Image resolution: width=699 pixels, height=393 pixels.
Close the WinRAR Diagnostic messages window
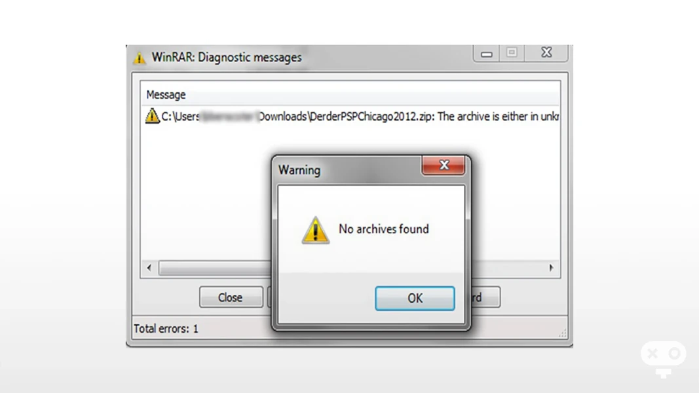click(546, 53)
